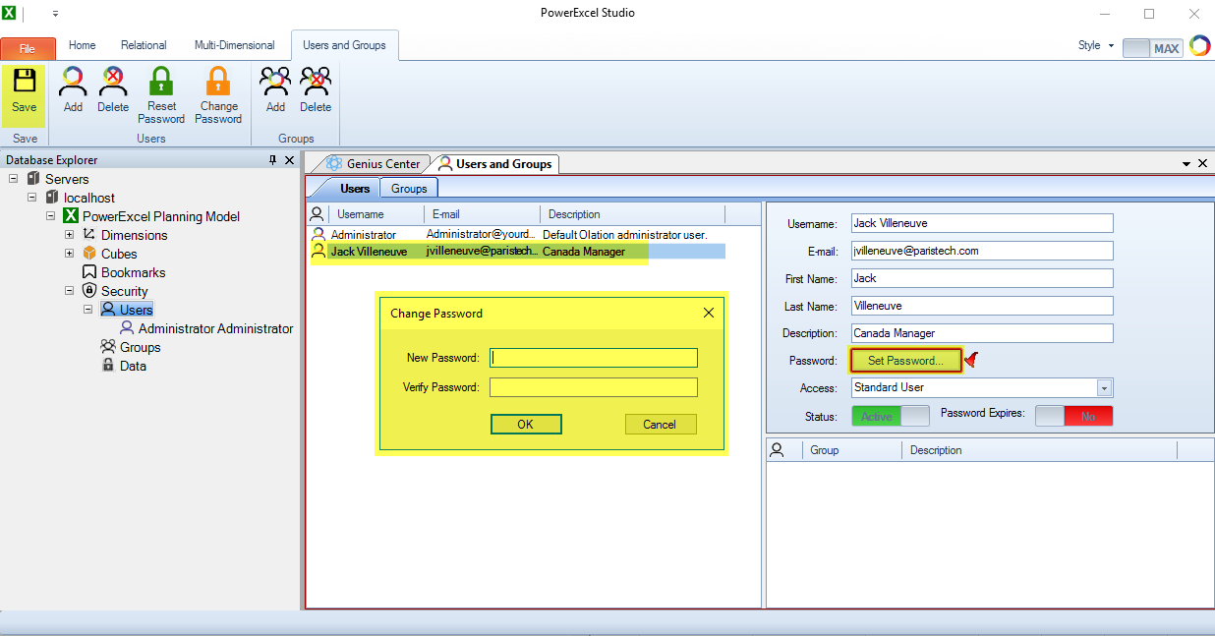Click the E-mail field in the details panel

tap(982, 251)
